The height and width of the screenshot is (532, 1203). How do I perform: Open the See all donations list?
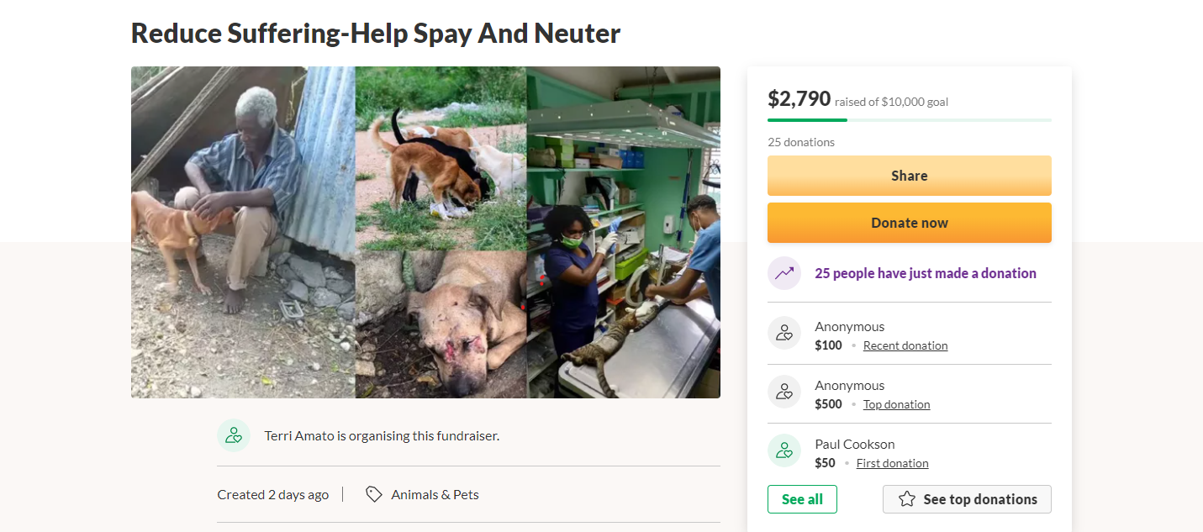coord(802,499)
